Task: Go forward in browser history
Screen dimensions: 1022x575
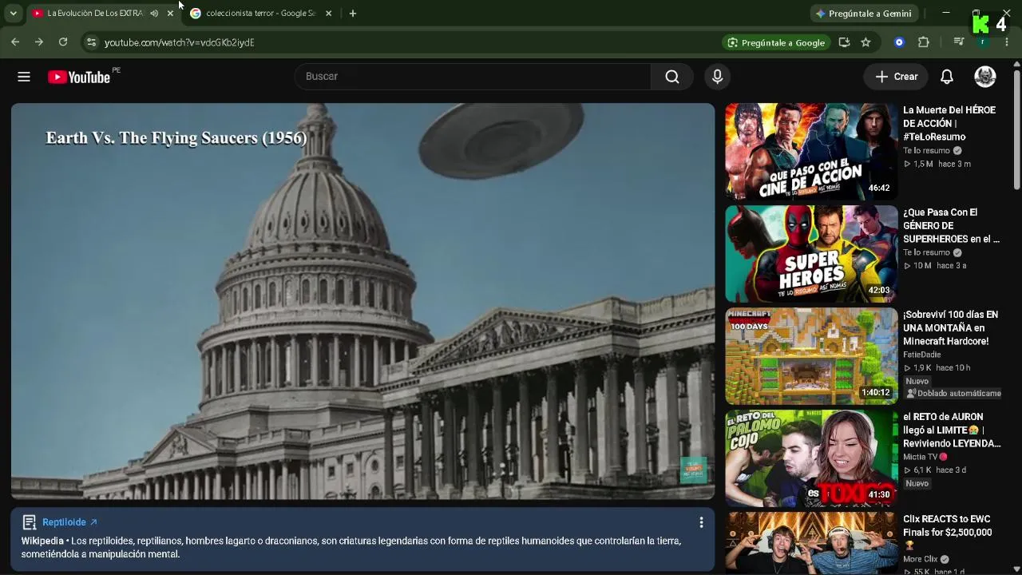Action: [x=38, y=42]
